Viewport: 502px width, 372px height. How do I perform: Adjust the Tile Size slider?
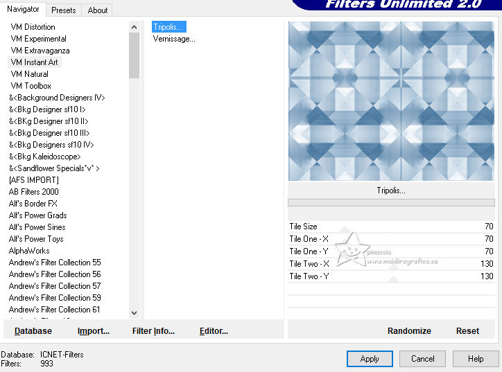[391, 227]
